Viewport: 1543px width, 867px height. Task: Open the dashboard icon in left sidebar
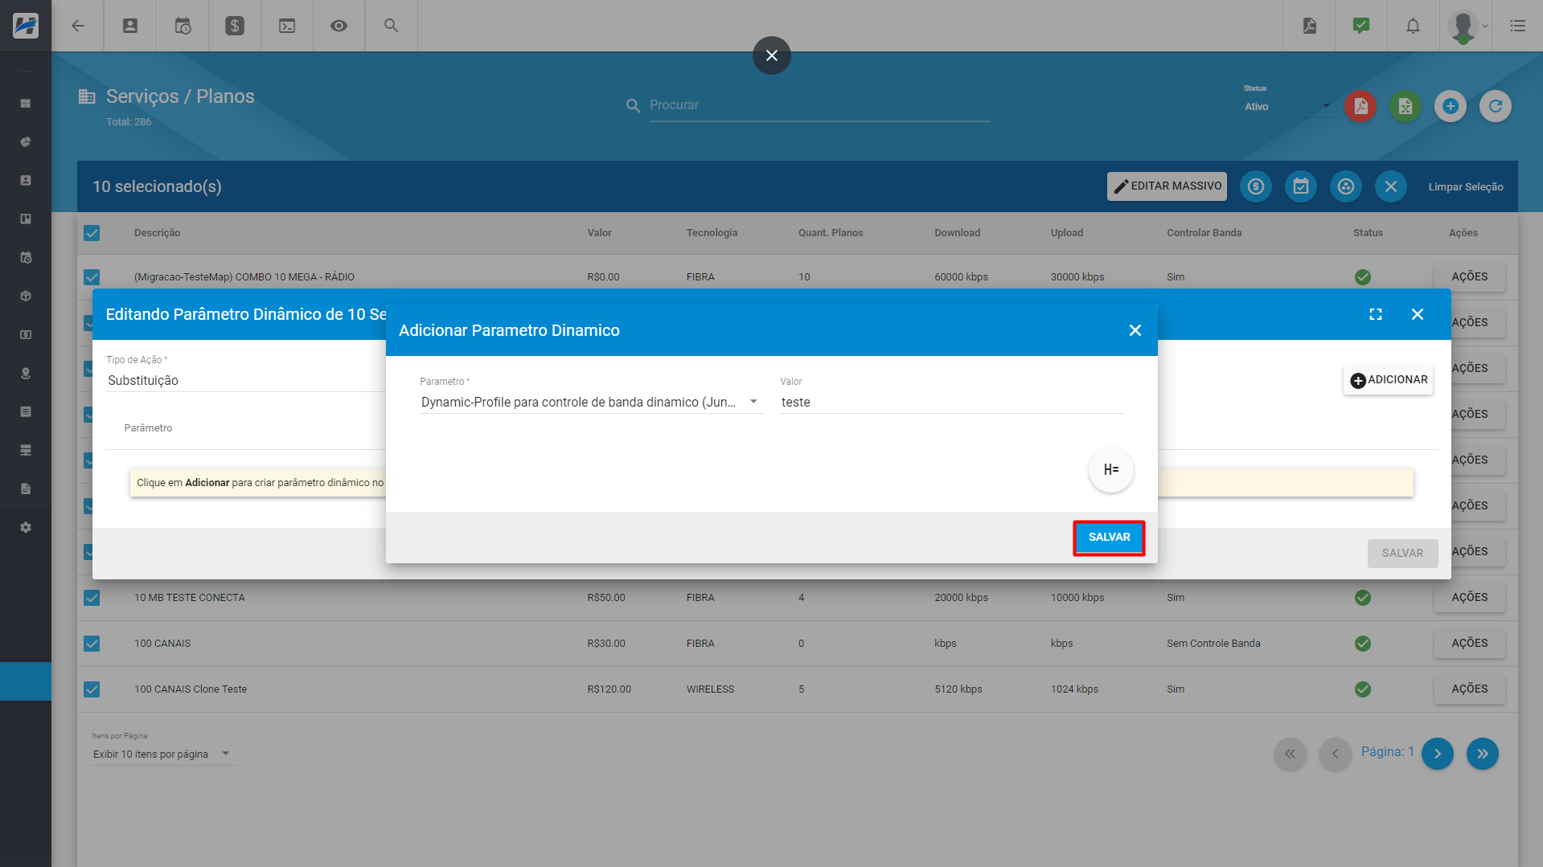pyautogui.click(x=26, y=104)
